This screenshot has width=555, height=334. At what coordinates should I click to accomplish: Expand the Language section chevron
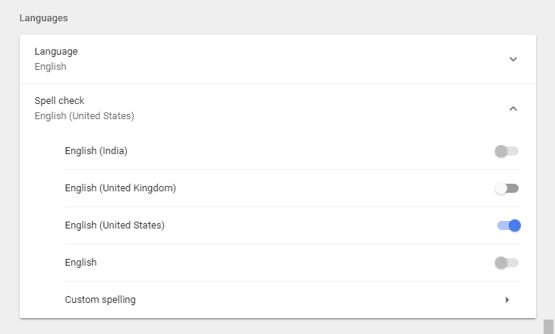pyautogui.click(x=513, y=59)
